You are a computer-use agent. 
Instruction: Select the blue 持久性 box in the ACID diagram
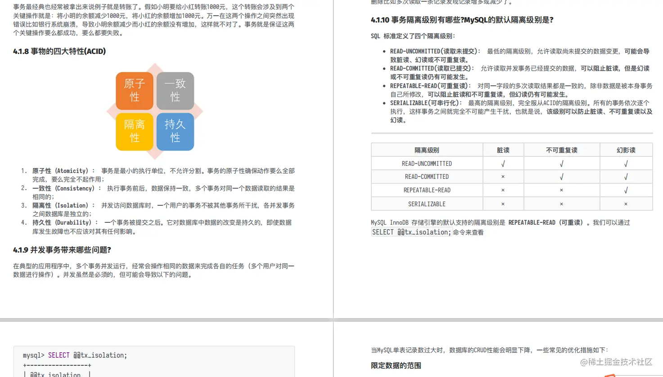coord(175,131)
